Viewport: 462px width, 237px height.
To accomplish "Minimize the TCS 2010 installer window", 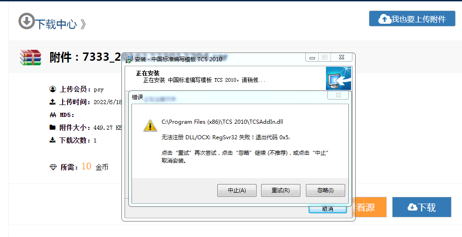I will tap(312, 57).
